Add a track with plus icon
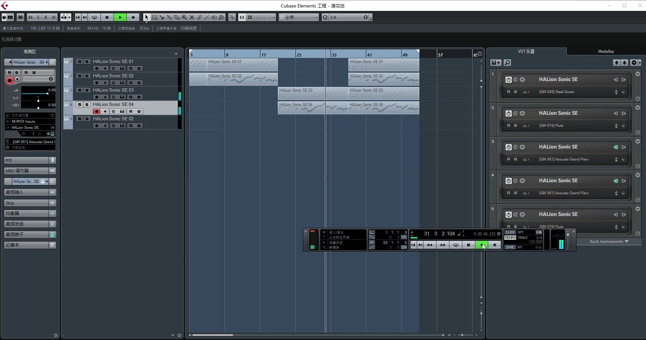This screenshot has height=340, width=646. pyautogui.click(x=176, y=54)
